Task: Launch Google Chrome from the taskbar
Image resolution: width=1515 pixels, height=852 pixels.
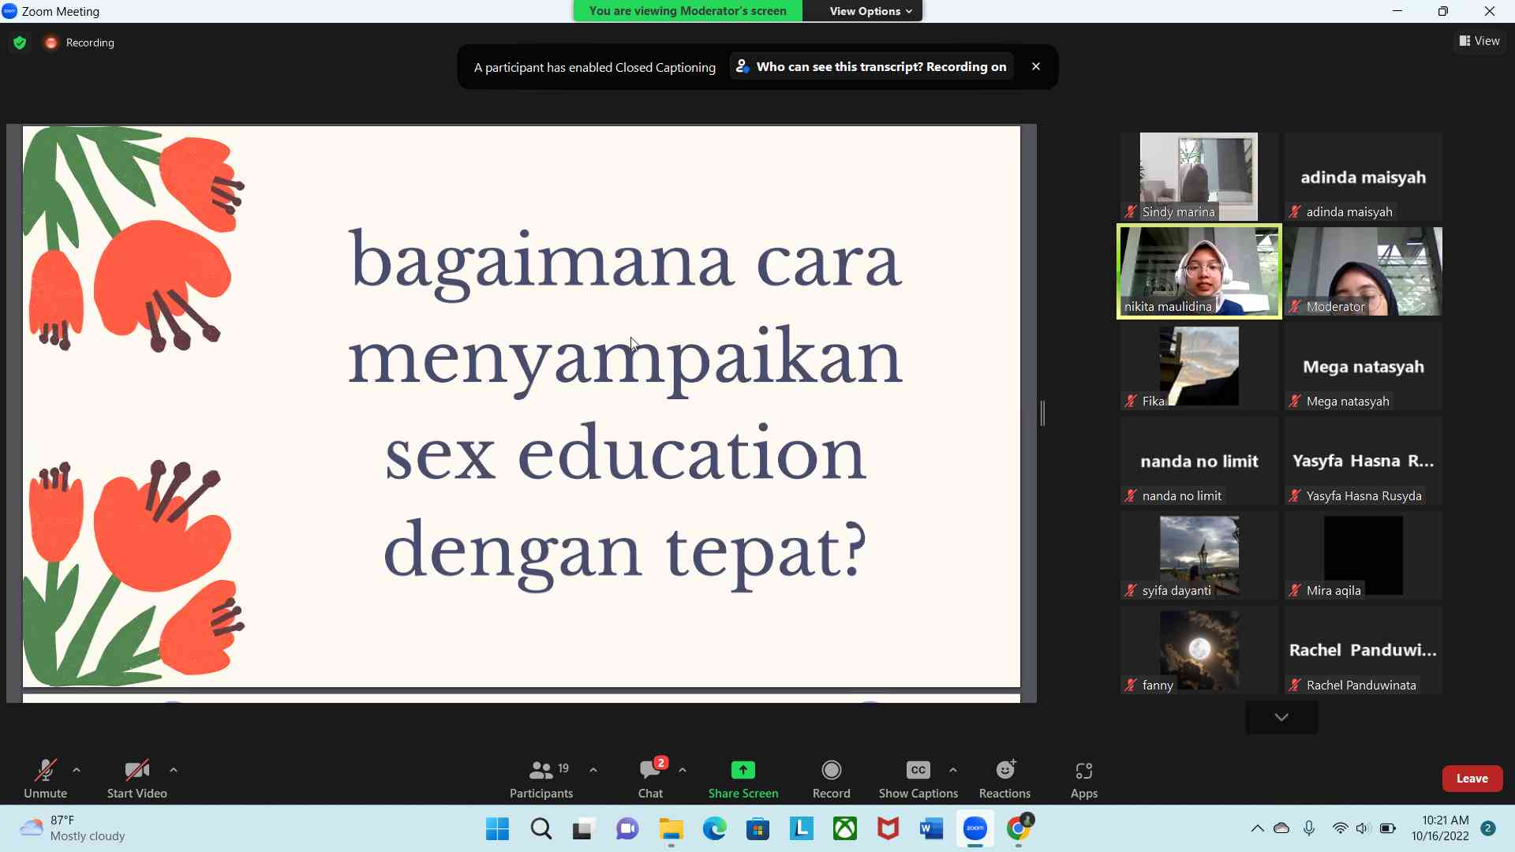Action: (1019, 829)
